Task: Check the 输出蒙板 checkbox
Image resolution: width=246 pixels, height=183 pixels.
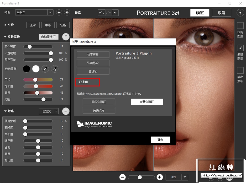Action: tap(240, 71)
